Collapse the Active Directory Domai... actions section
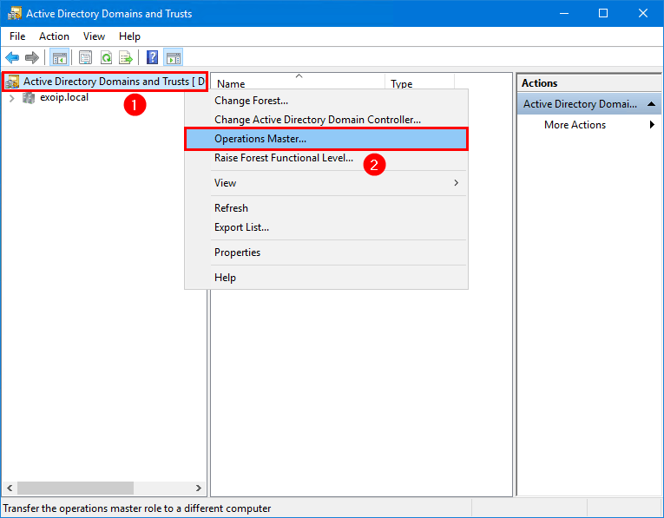The height and width of the screenshot is (518, 664). (651, 104)
